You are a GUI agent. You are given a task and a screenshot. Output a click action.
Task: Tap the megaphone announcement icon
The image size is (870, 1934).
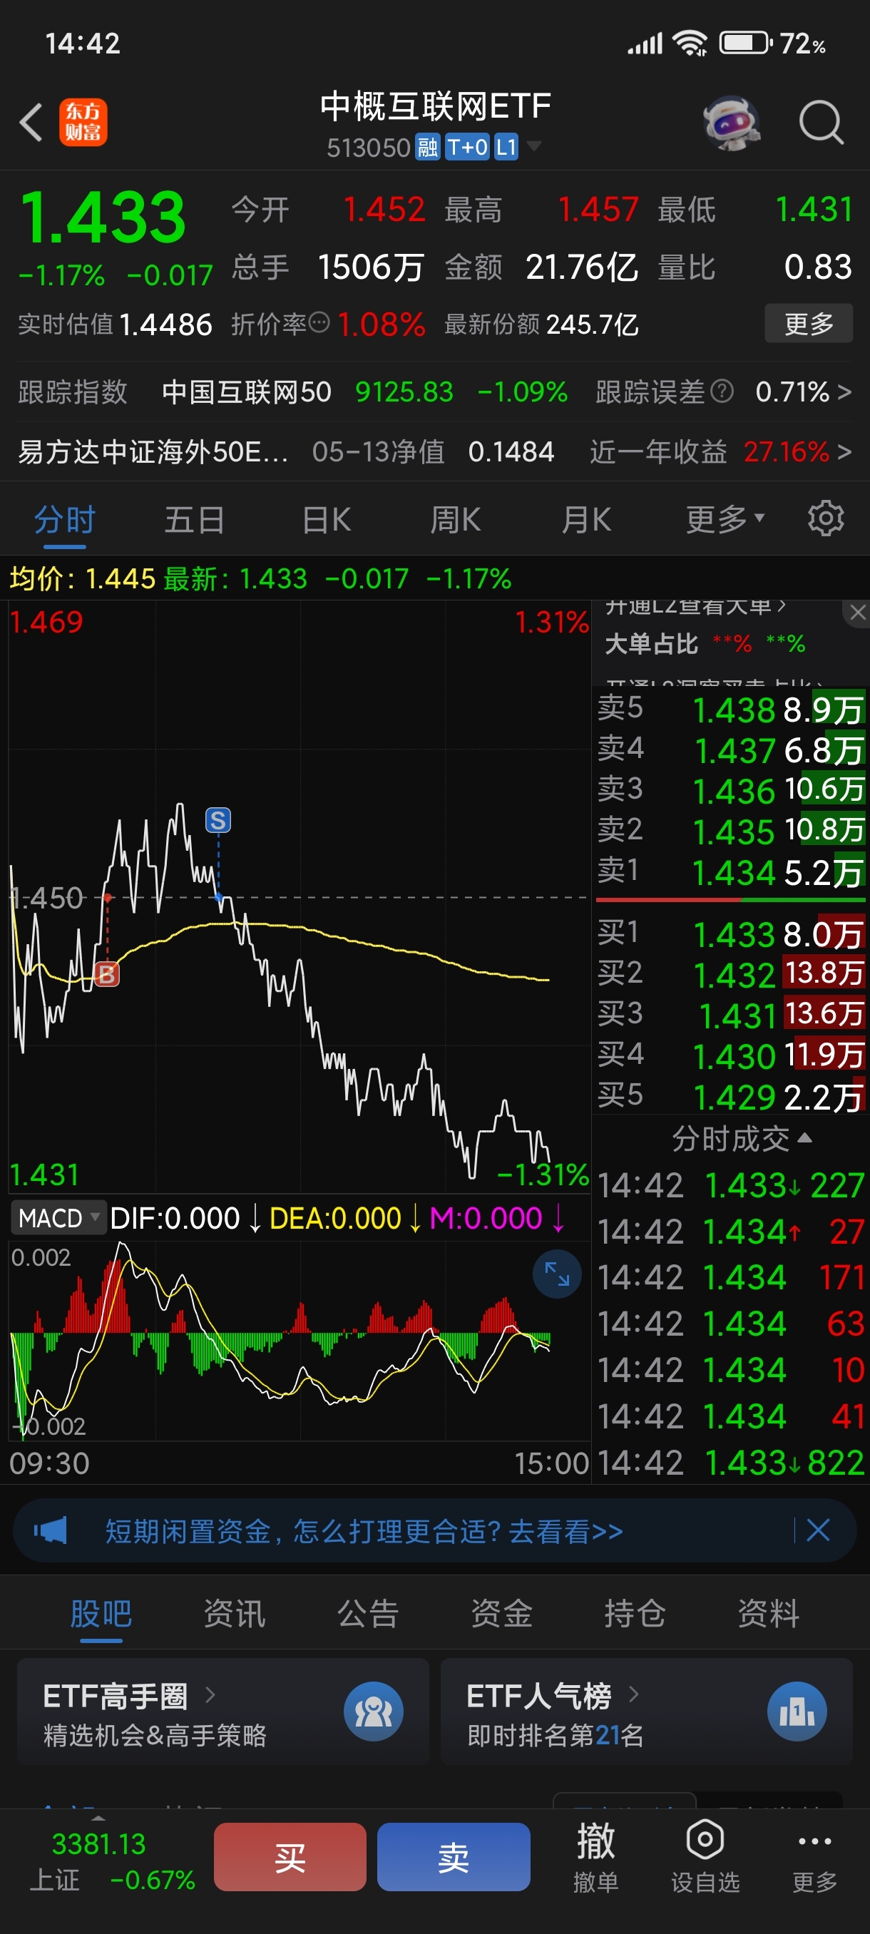(51, 1530)
